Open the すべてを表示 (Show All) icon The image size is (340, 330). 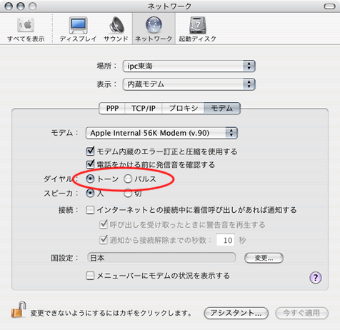26,25
